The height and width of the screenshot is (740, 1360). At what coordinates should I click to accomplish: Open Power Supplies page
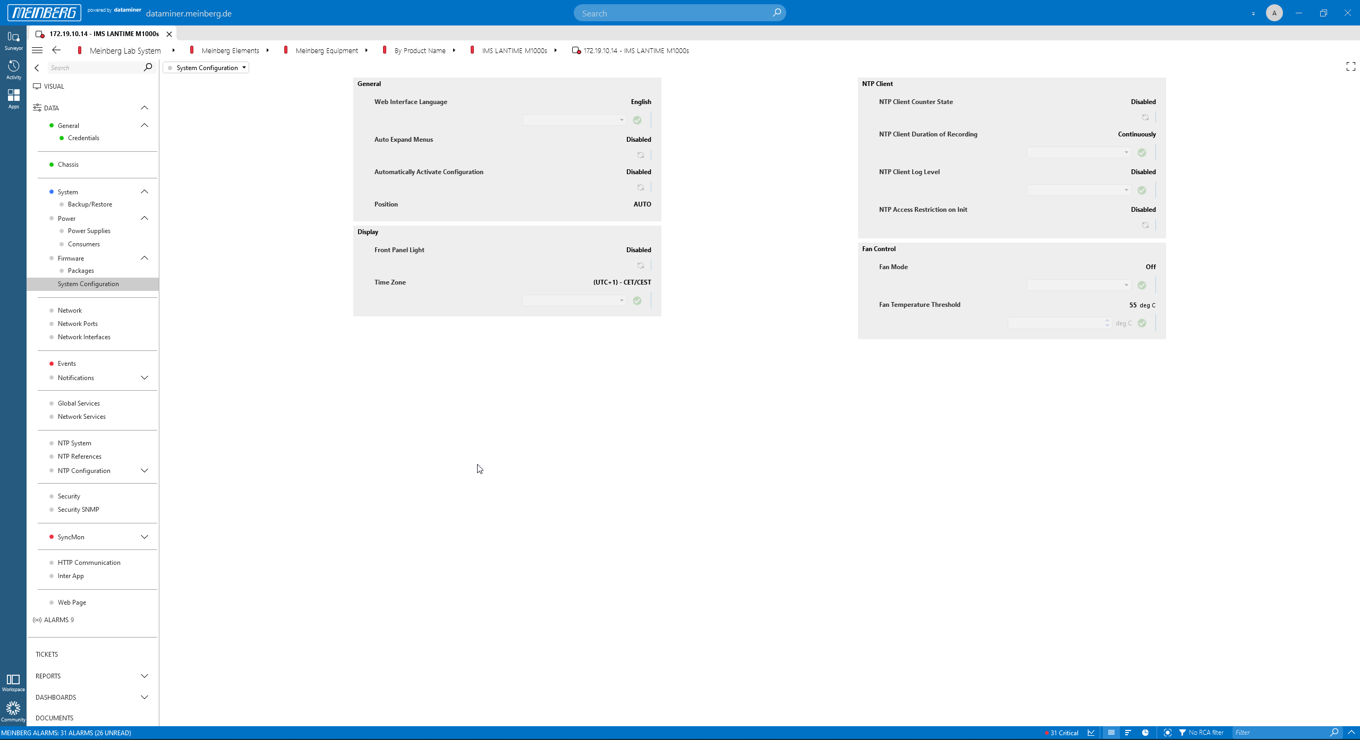click(x=89, y=231)
